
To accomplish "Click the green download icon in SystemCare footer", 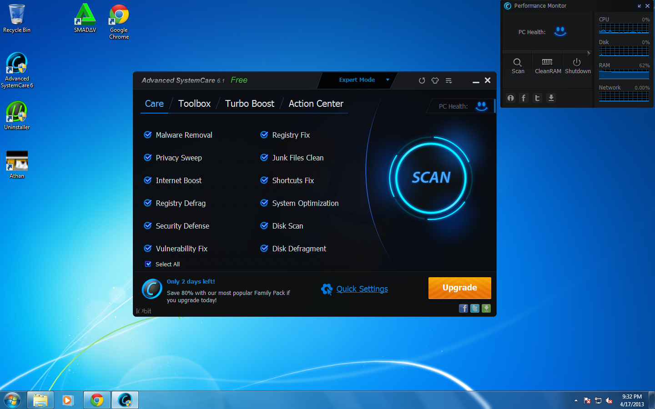I will click(x=486, y=309).
